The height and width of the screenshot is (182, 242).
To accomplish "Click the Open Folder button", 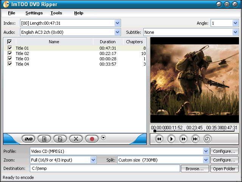I will tap(224, 168).
